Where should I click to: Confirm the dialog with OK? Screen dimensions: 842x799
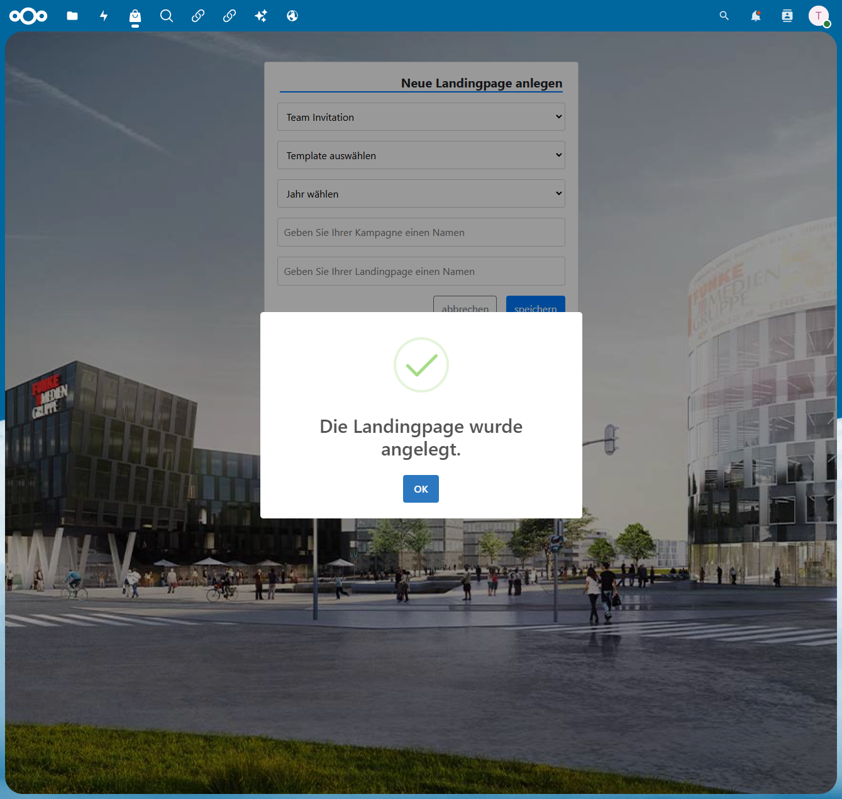tap(421, 489)
